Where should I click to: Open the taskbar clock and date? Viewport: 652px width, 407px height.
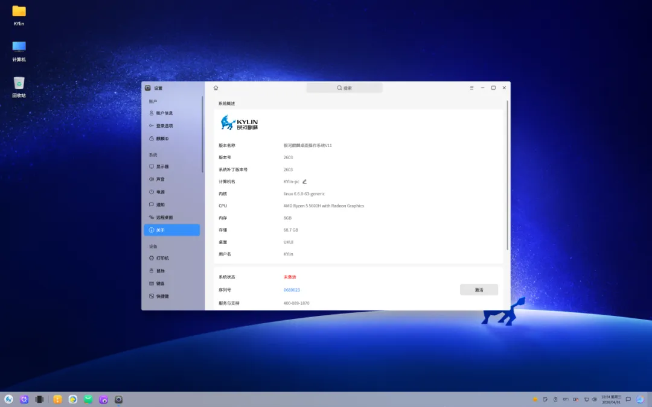click(611, 400)
